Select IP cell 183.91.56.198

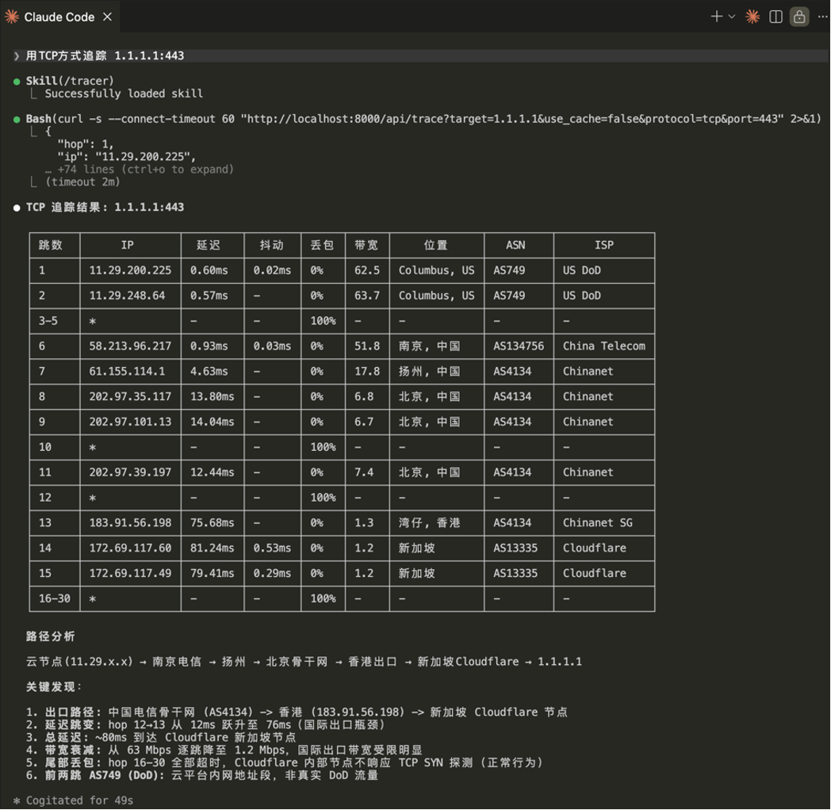tap(130, 523)
